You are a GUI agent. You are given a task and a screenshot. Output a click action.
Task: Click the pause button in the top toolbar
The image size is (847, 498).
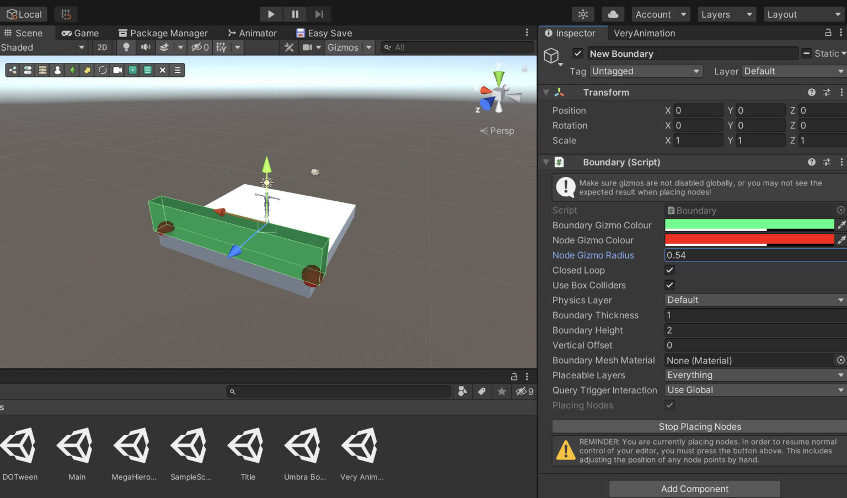click(x=294, y=14)
